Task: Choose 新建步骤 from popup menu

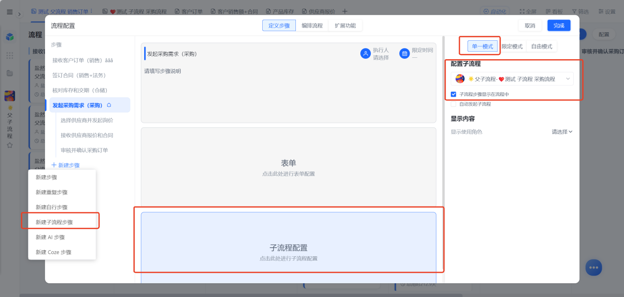Action: tap(62, 177)
